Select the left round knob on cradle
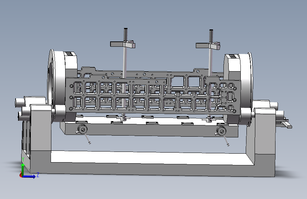 (83, 129)
